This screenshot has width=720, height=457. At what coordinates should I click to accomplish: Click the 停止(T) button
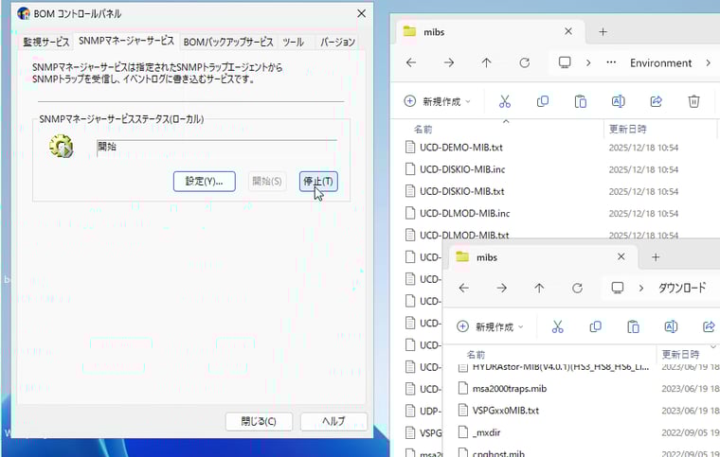(x=318, y=182)
